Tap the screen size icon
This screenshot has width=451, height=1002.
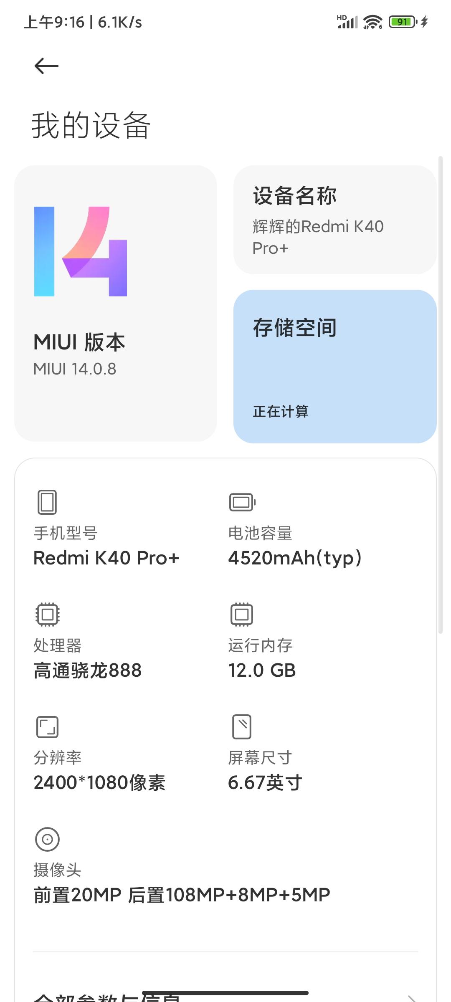pos(242,727)
